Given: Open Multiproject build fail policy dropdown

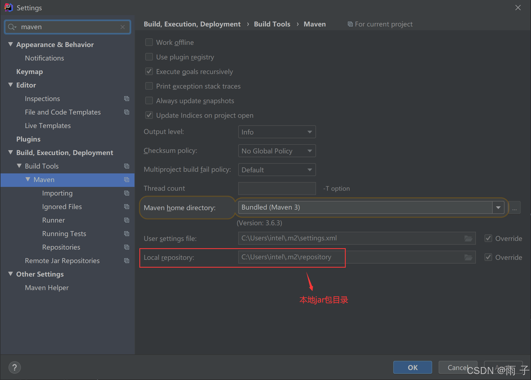Looking at the screenshot, I should 277,170.
